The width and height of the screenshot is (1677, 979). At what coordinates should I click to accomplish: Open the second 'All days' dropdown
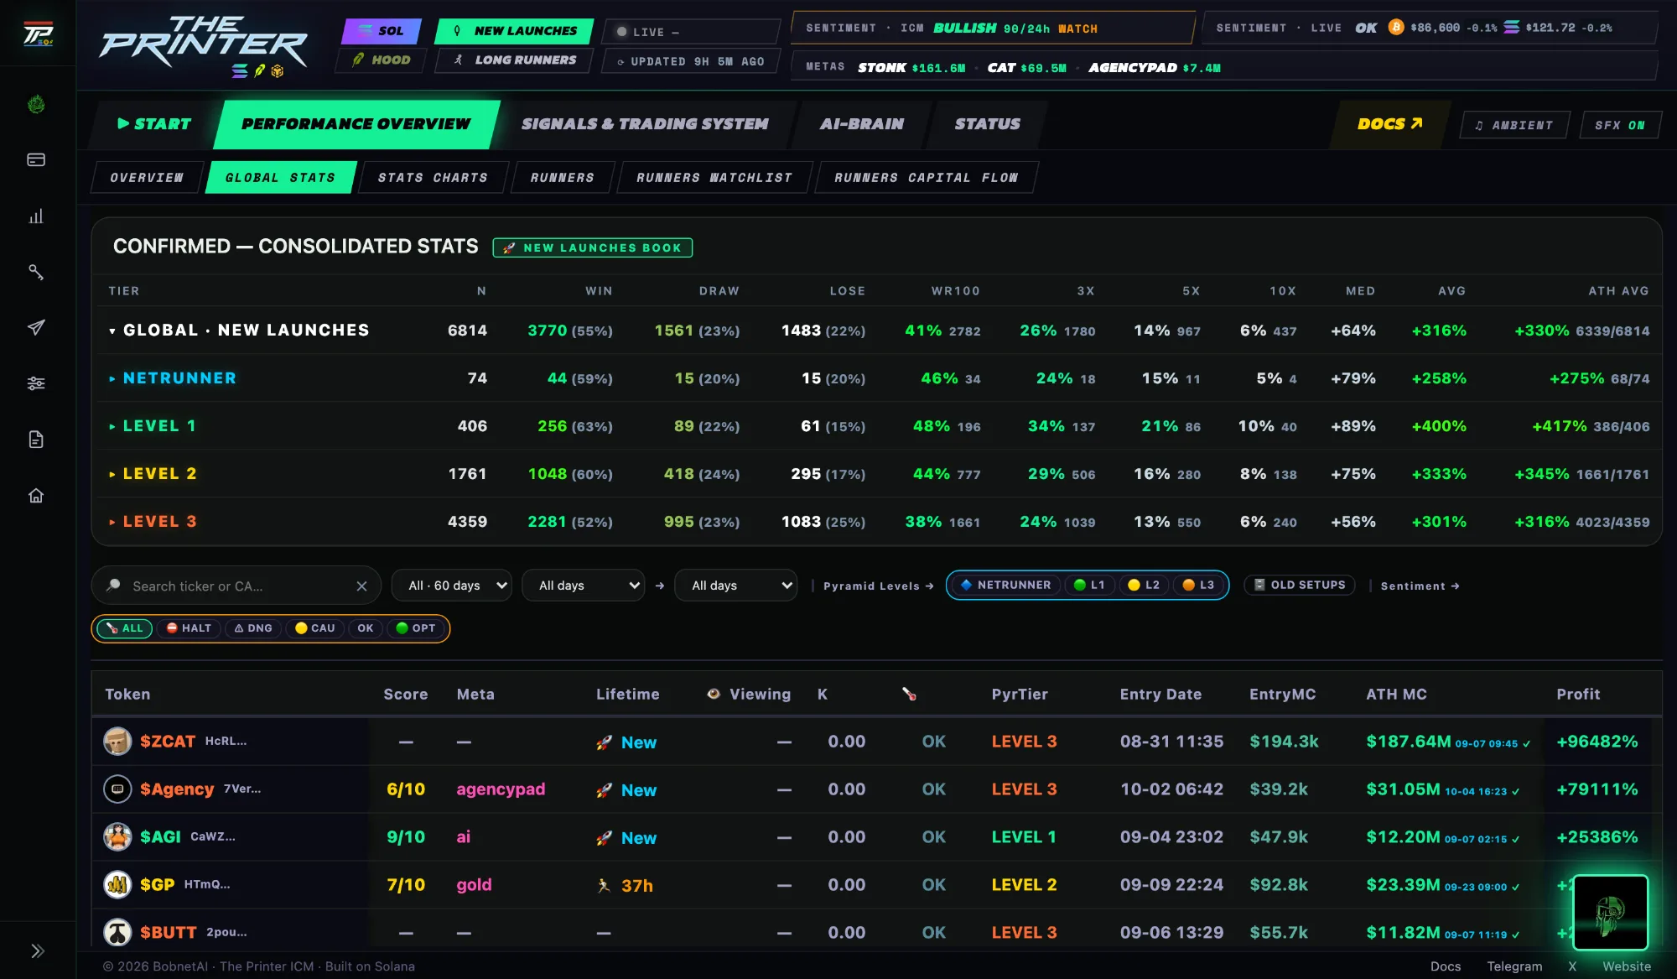[x=736, y=586]
